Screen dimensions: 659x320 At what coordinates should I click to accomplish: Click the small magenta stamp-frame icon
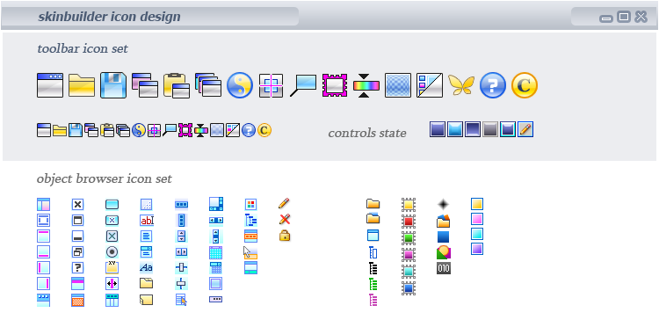(185, 130)
